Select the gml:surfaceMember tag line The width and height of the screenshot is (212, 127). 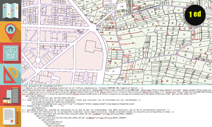[x=46, y=116]
